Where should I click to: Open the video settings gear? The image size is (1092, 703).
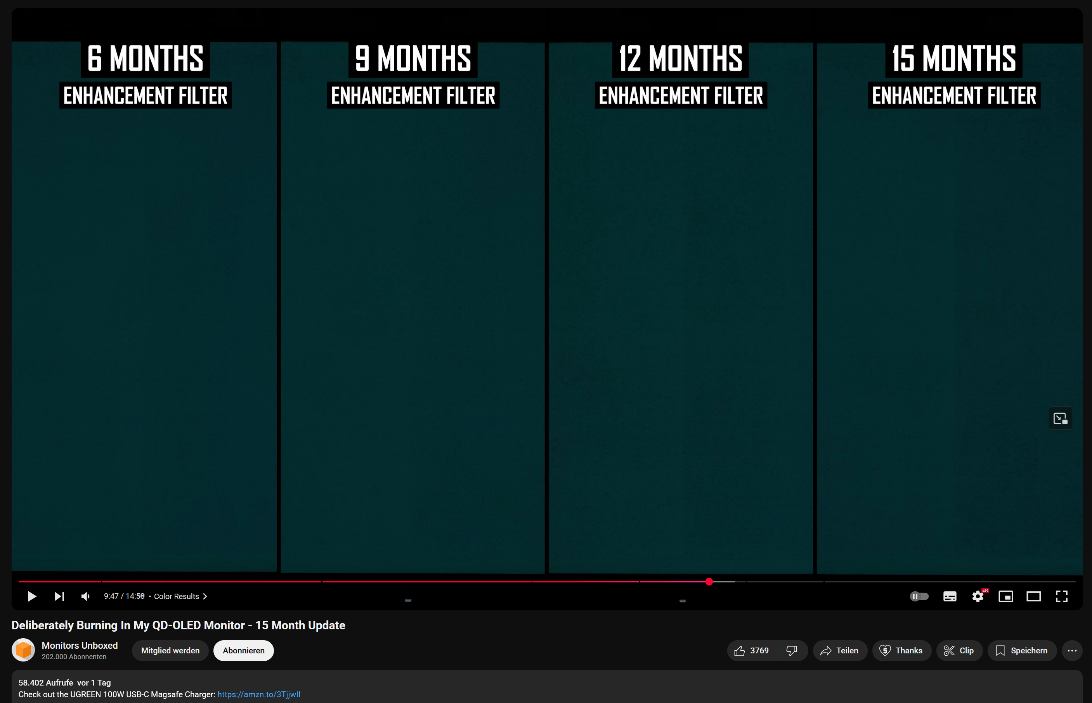[x=978, y=596]
